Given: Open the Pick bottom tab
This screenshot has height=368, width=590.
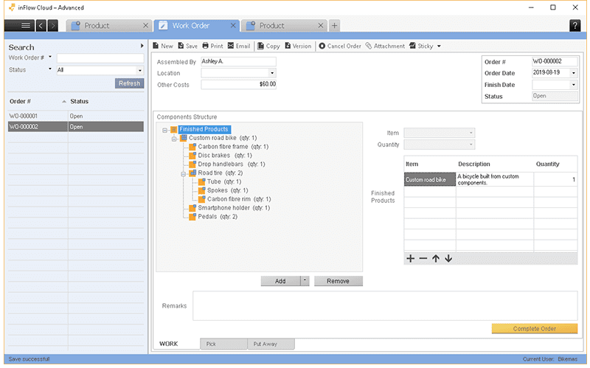Looking at the screenshot, I should [223, 344].
